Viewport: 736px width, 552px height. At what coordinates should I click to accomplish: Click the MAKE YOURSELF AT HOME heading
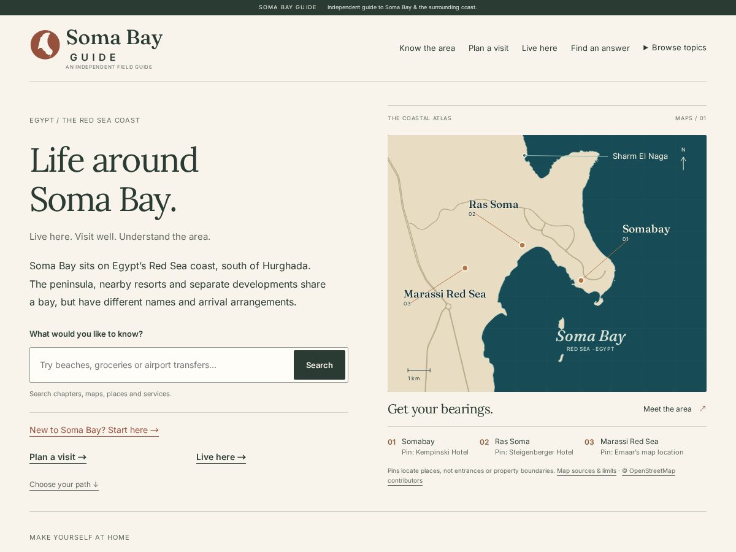(x=80, y=537)
